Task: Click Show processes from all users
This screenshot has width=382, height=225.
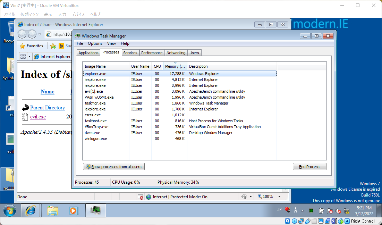Action: [x=114, y=167]
